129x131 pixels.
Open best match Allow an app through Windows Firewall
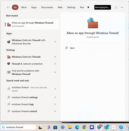(x=32, y=24)
